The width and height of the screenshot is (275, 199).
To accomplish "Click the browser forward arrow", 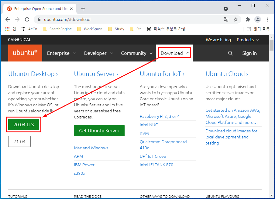I will point(17,19).
